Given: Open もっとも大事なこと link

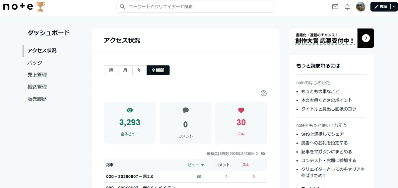Looking at the screenshot, I should tap(320, 91).
